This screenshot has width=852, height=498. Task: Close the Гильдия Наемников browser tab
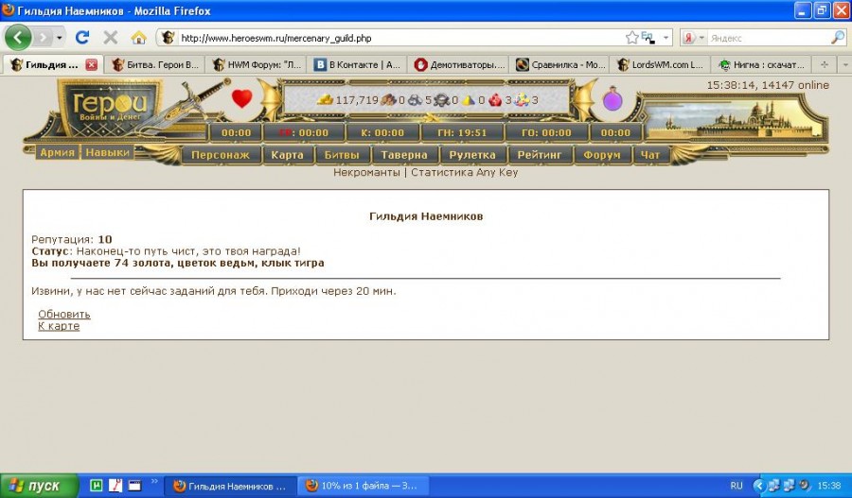[x=91, y=65]
